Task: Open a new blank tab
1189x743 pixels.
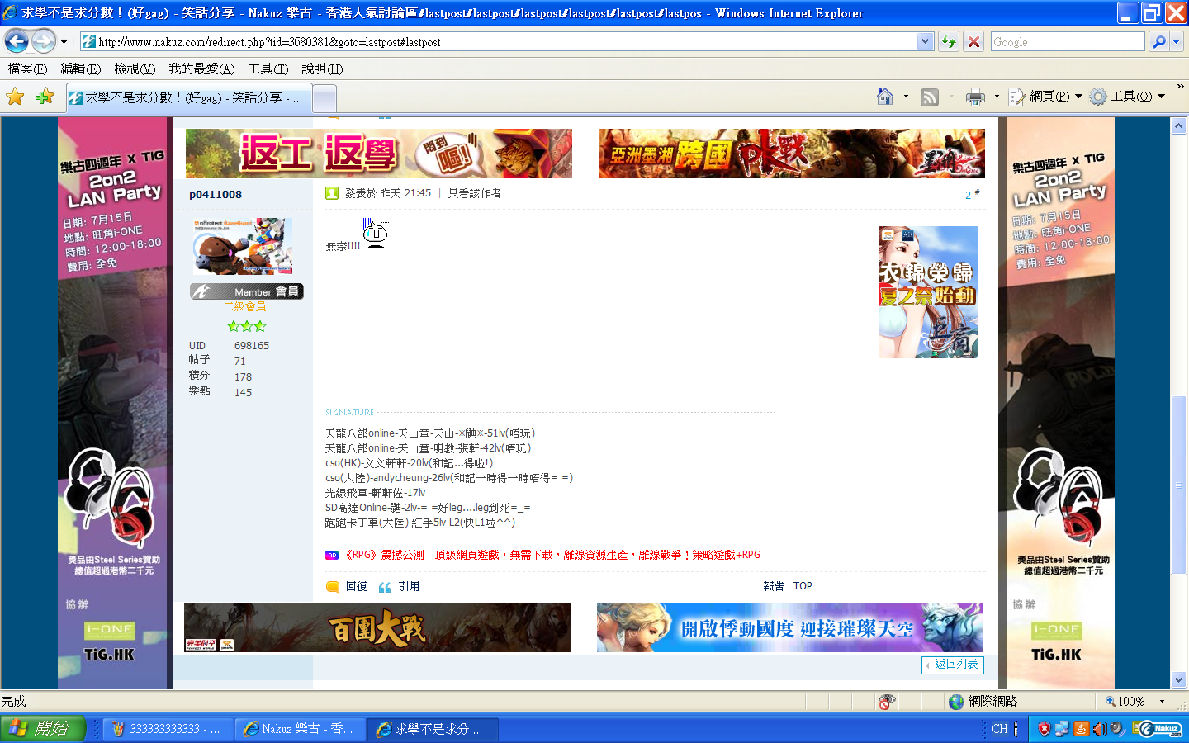Action: click(x=324, y=98)
